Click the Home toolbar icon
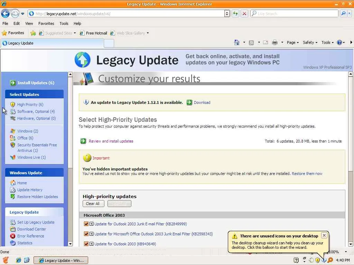The width and height of the screenshot is (354, 265). point(236,42)
